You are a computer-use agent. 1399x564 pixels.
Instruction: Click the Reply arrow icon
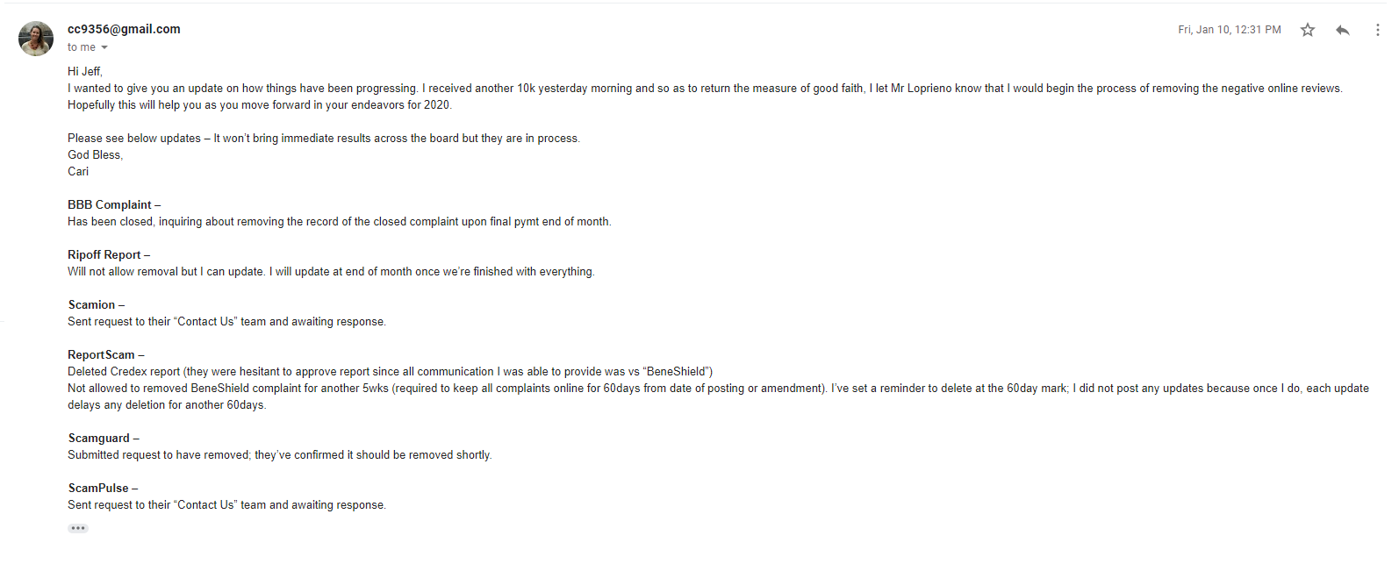[x=1343, y=30]
